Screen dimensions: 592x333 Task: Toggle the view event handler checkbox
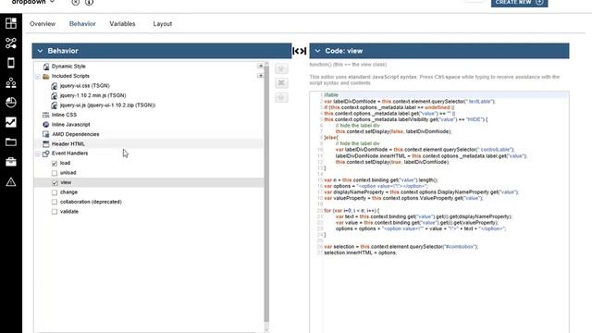55,183
